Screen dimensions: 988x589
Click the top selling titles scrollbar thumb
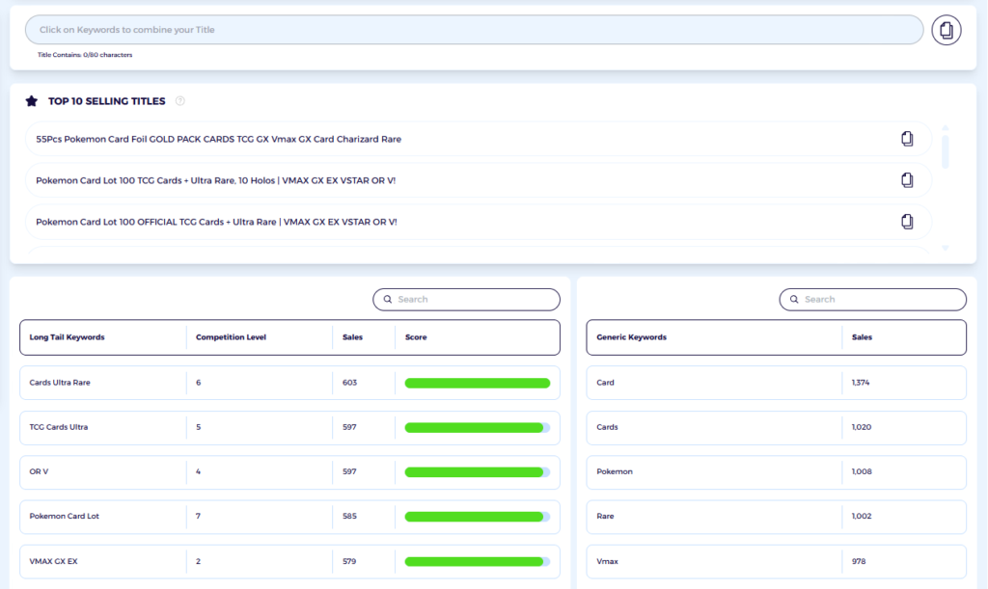pos(946,151)
